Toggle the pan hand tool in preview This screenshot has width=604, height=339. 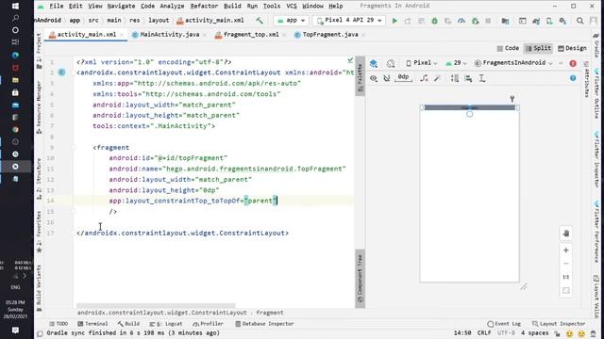(566, 234)
